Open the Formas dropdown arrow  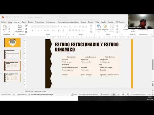pos(99,32)
